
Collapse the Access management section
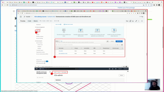35,27
